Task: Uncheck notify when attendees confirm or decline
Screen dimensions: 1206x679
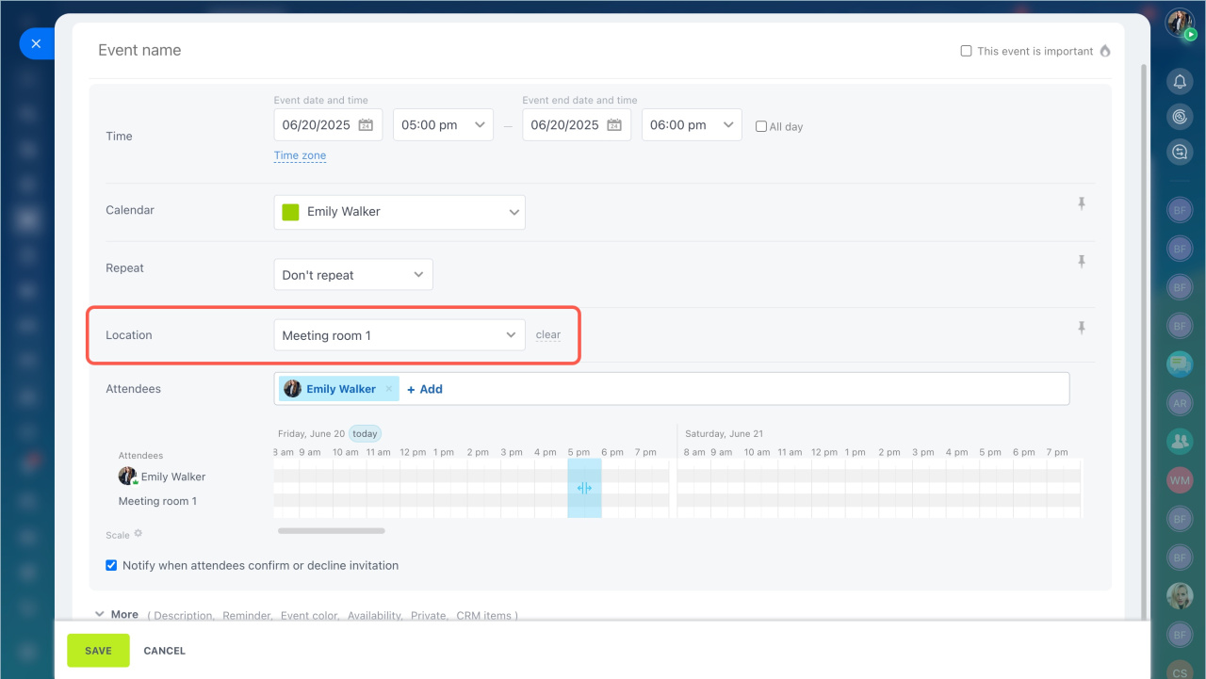Action: (x=111, y=566)
